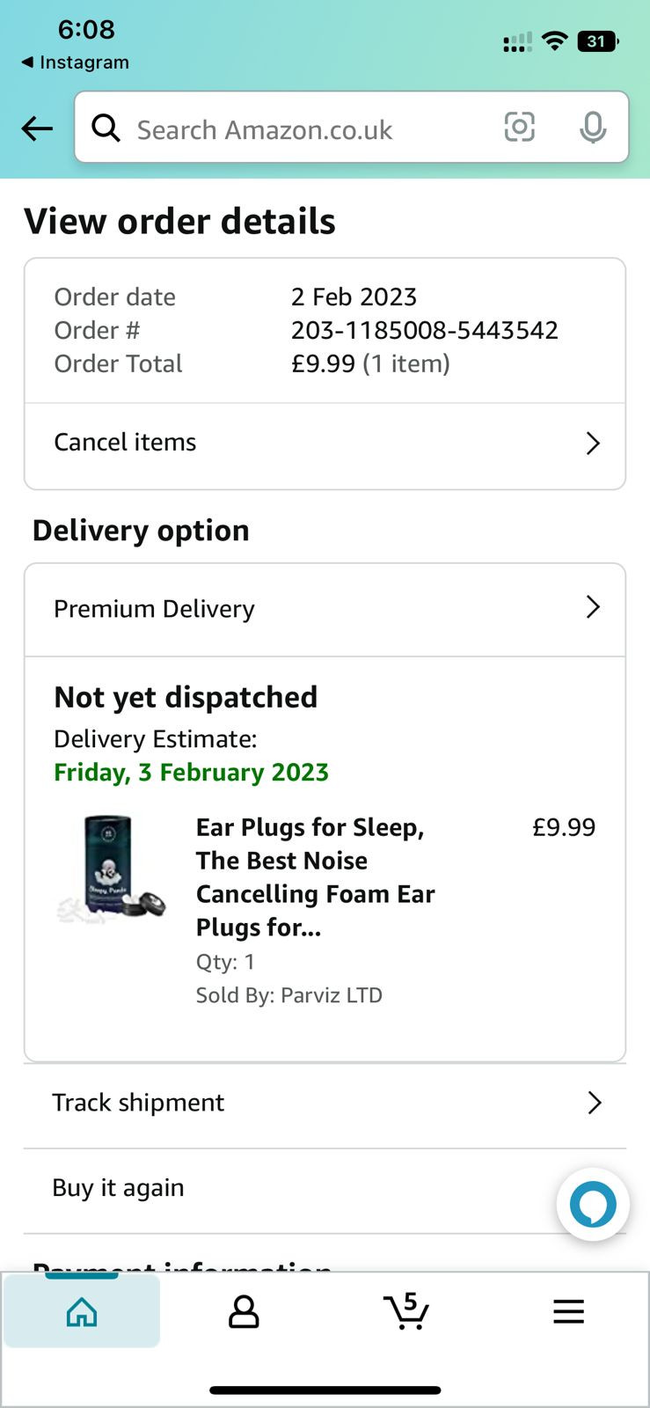Open camera lens scan search

(x=519, y=128)
